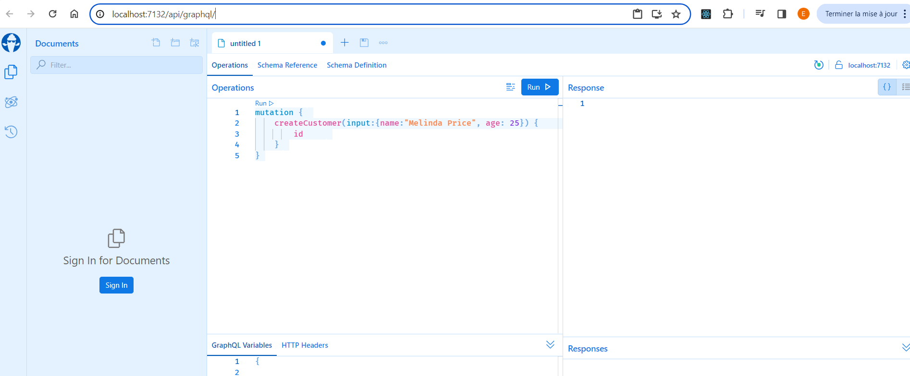Toggle the lock icon next to localhost:7132
910x376 pixels.
tap(839, 65)
